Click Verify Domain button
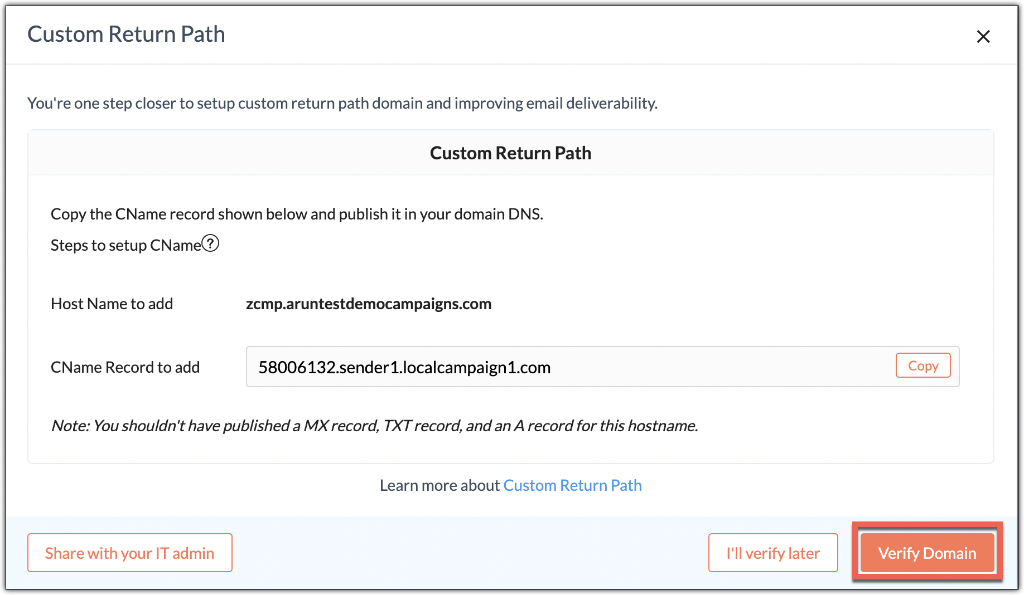 pyautogui.click(x=927, y=553)
